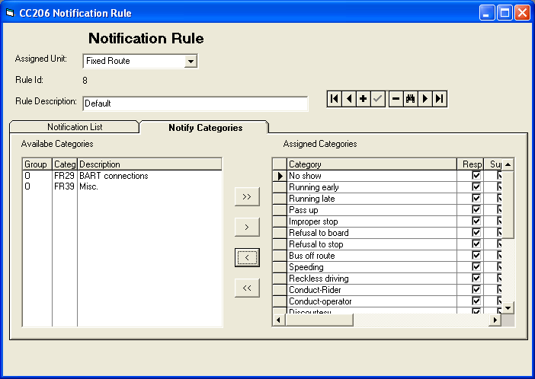Delete record with the minus icon

[x=396, y=99]
